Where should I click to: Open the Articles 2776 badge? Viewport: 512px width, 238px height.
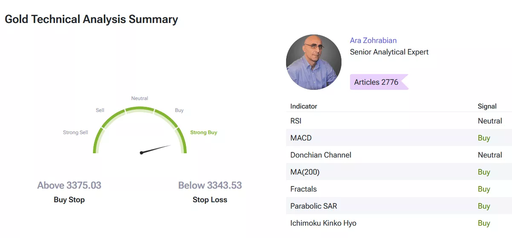(x=377, y=82)
